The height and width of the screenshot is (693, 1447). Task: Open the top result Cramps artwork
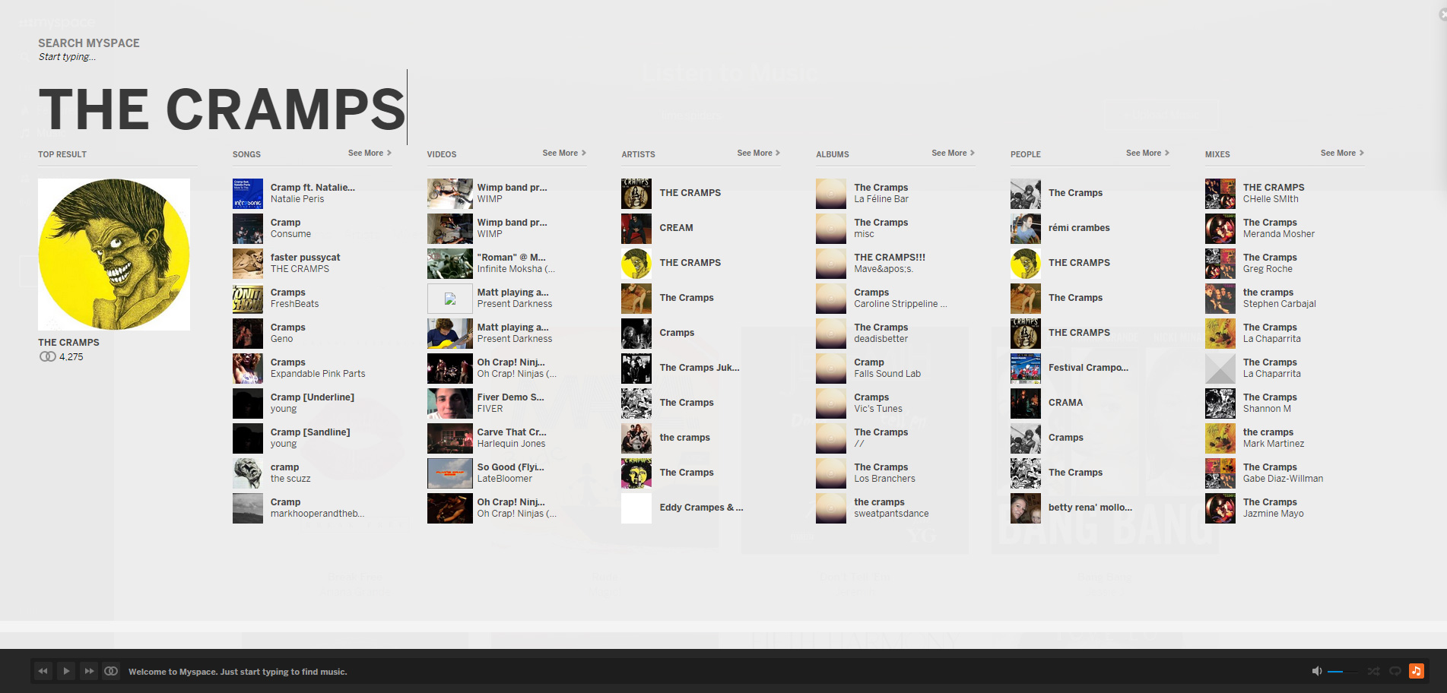(x=114, y=255)
